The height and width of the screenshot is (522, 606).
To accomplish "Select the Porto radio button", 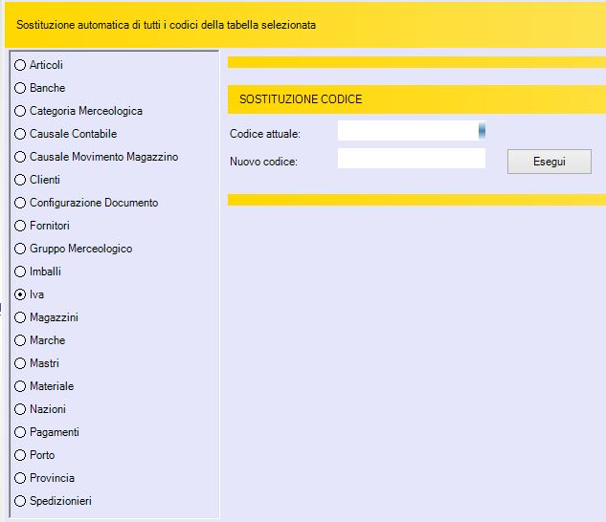I will pyautogui.click(x=20, y=455).
